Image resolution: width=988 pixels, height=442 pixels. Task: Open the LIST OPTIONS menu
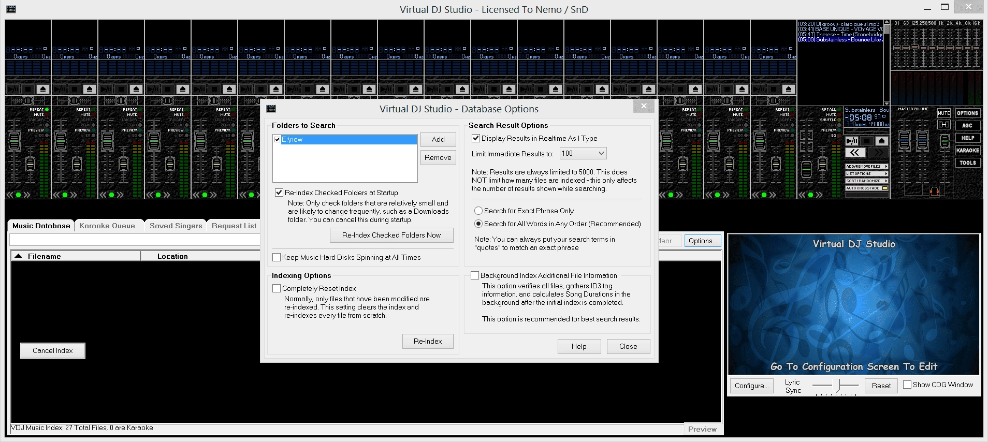pos(867,173)
